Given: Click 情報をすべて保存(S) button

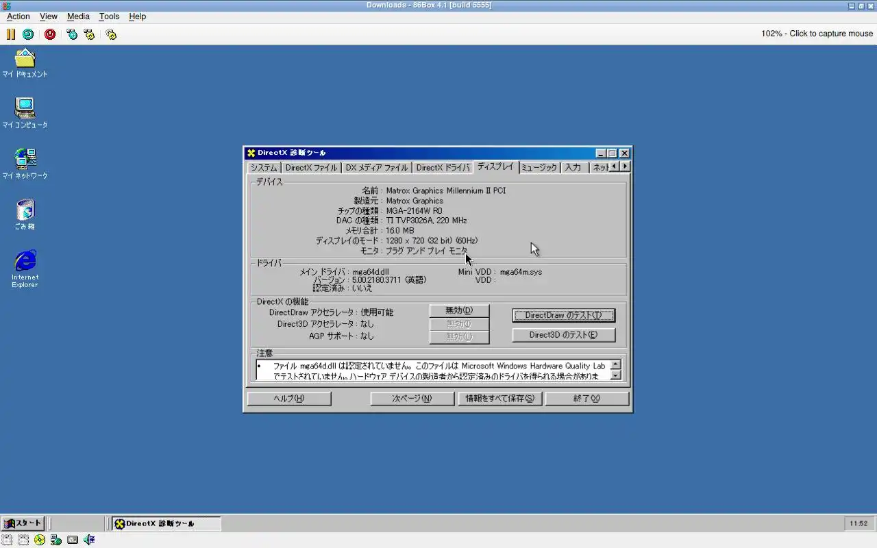Looking at the screenshot, I should 499,399.
